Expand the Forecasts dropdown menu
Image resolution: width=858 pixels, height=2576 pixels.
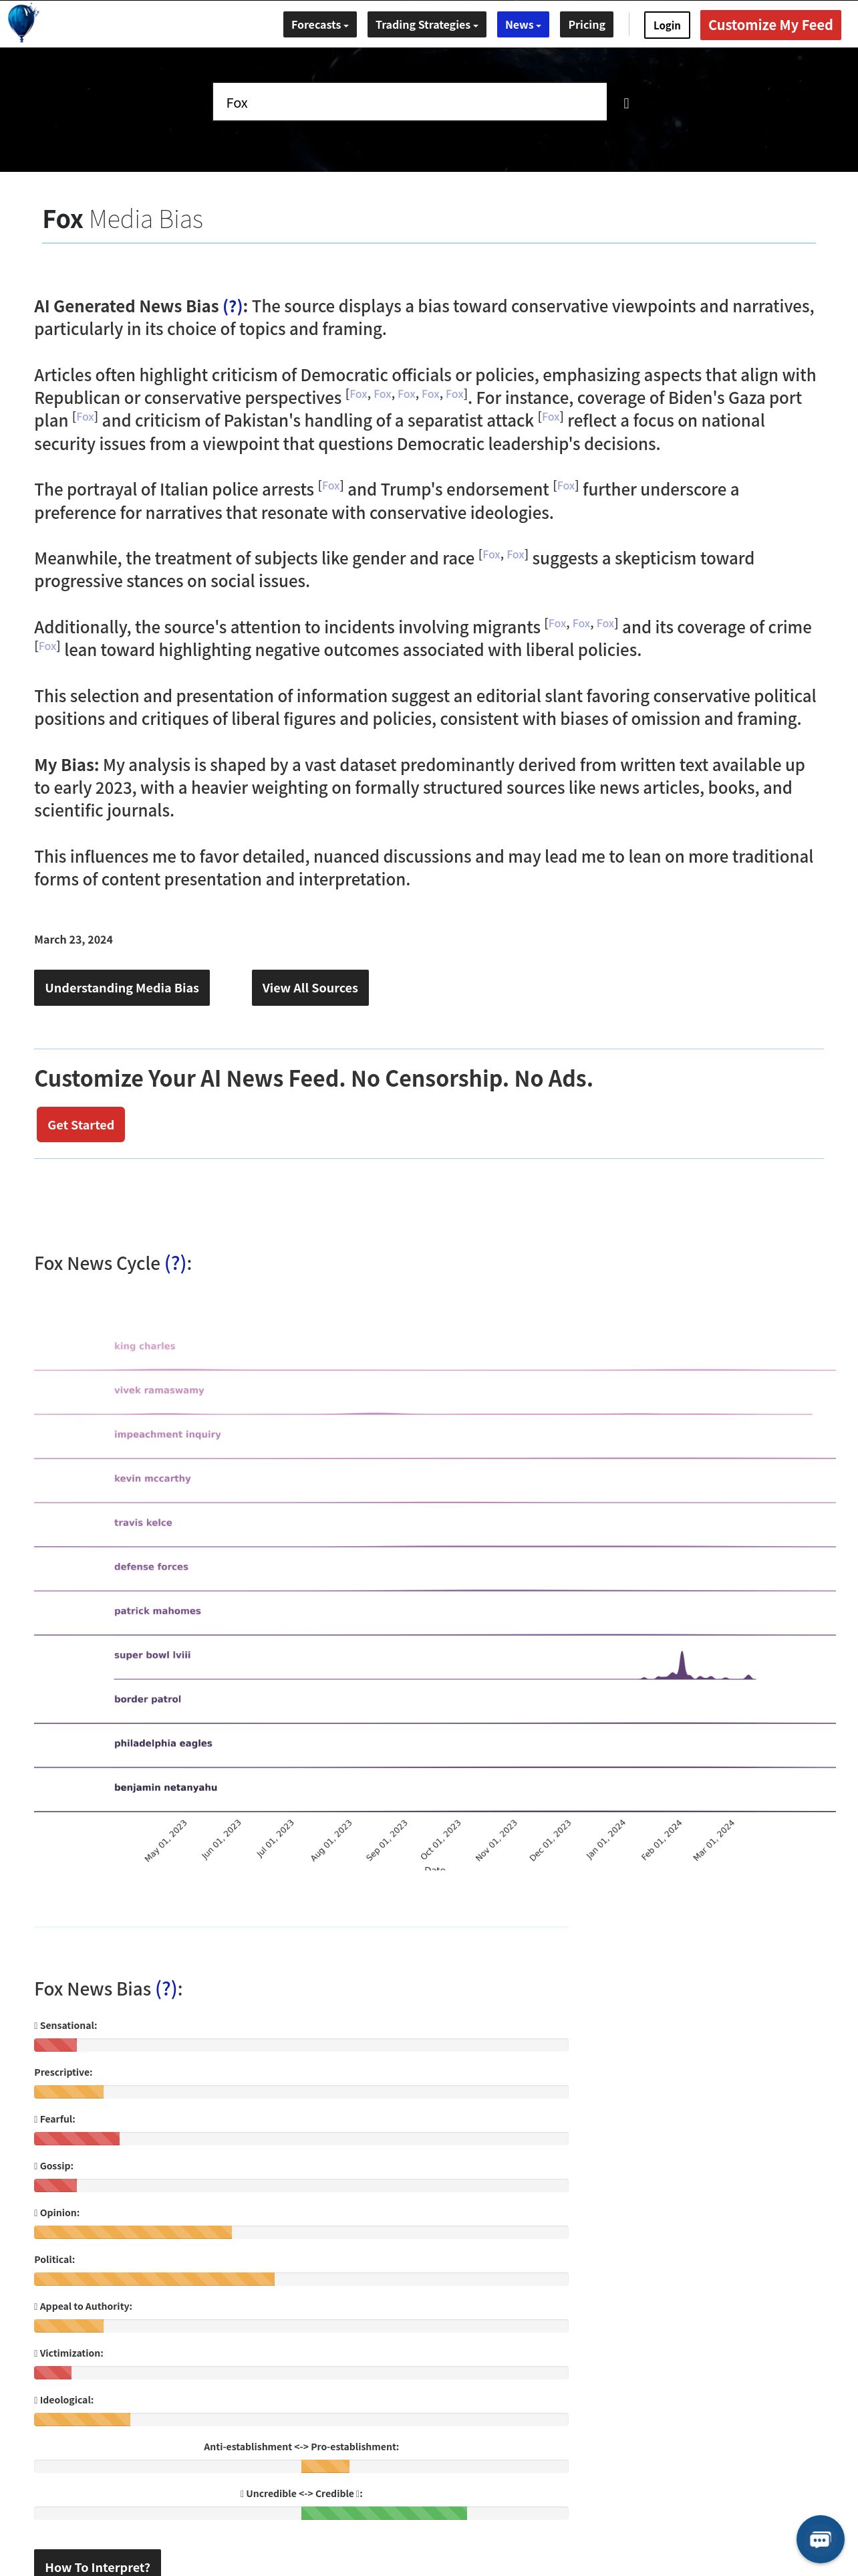pos(319,25)
